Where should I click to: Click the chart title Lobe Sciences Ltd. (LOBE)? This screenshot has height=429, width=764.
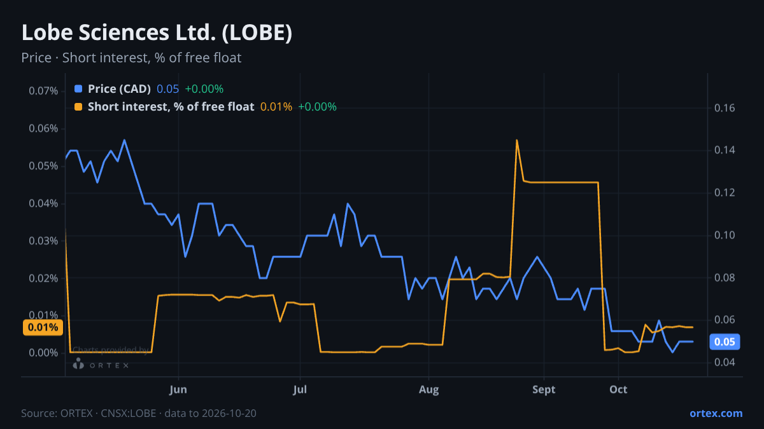pos(157,33)
